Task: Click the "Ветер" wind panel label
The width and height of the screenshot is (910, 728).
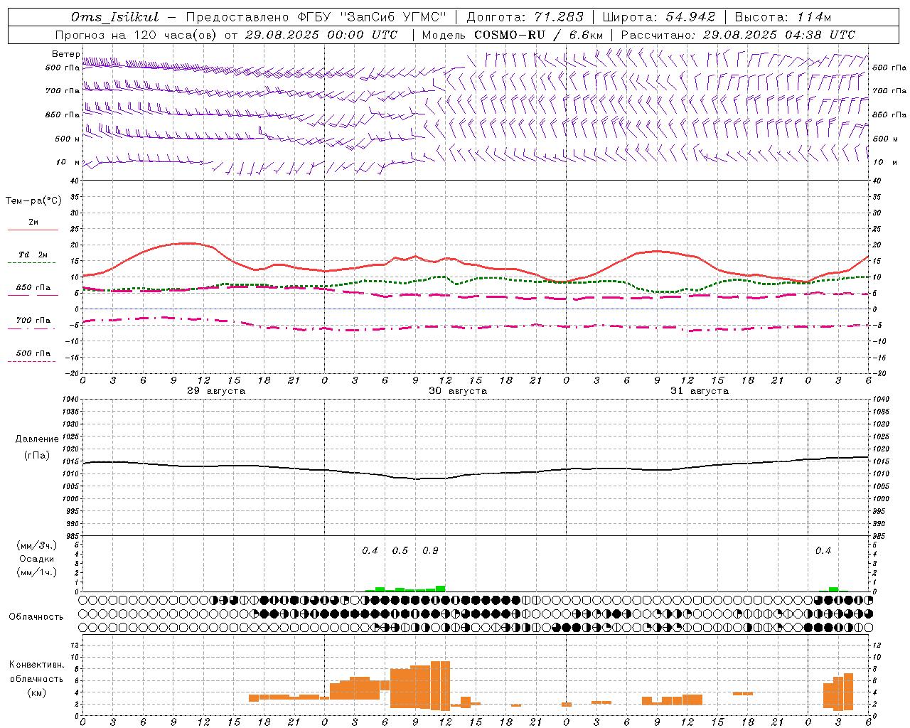Action: point(66,54)
